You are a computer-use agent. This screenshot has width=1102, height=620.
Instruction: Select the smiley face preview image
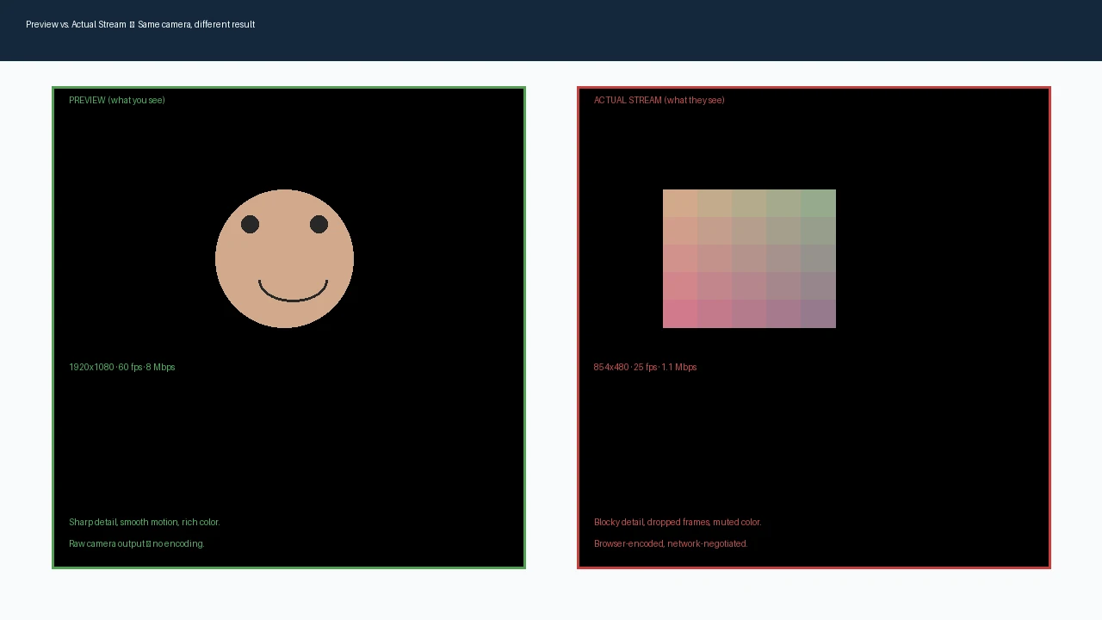(284, 258)
